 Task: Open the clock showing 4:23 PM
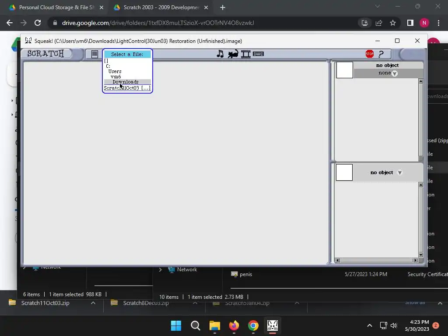[x=417, y=325]
